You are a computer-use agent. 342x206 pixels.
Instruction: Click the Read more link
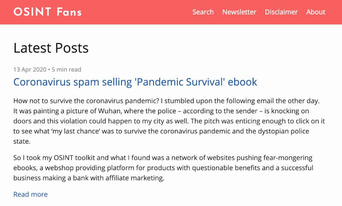30,194
